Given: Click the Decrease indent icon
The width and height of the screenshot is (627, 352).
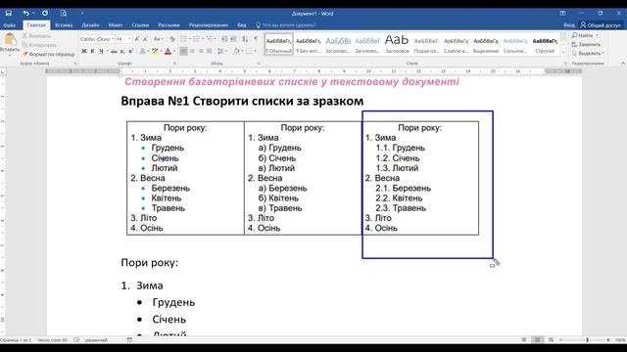Looking at the screenshot, I should pos(224,39).
